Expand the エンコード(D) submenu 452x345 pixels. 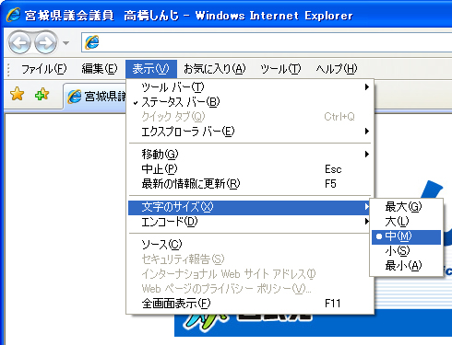tap(250, 222)
